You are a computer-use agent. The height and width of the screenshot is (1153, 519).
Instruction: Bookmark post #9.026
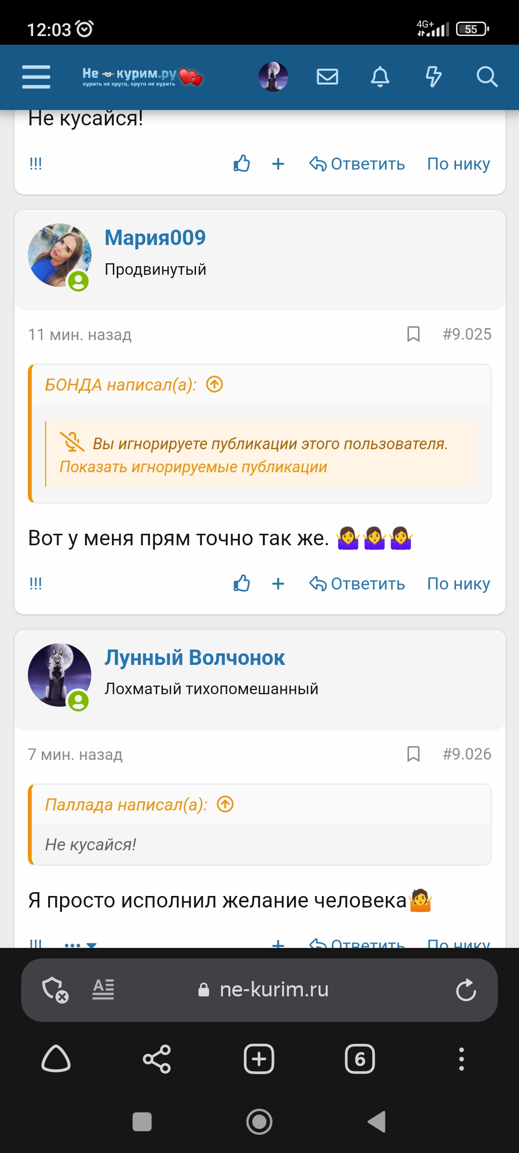[413, 754]
